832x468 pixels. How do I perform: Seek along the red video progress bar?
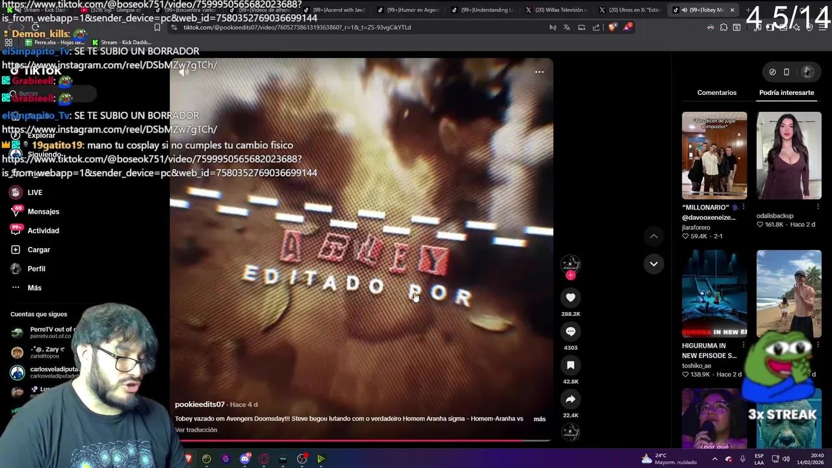pyautogui.click(x=361, y=441)
